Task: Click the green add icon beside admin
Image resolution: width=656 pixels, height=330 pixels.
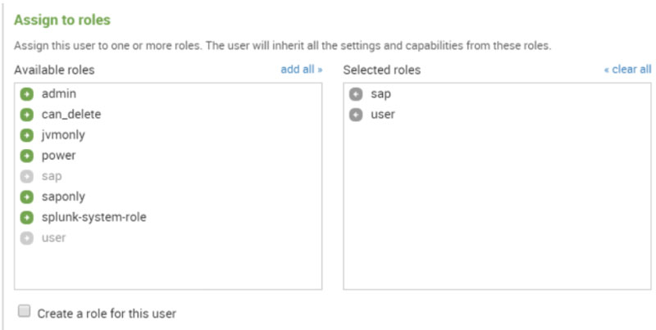Action: coord(26,94)
